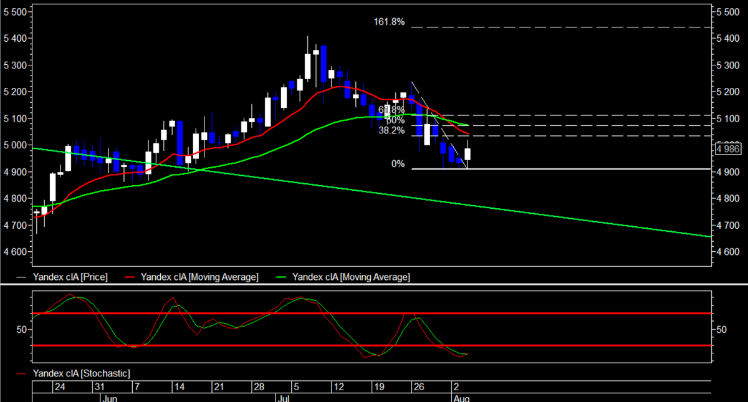748x402 pixels.
Task: Click the long green descending trendline
Action: 371,192
